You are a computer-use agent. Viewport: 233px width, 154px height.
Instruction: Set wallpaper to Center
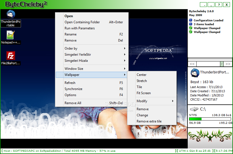(x=152, y=75)
